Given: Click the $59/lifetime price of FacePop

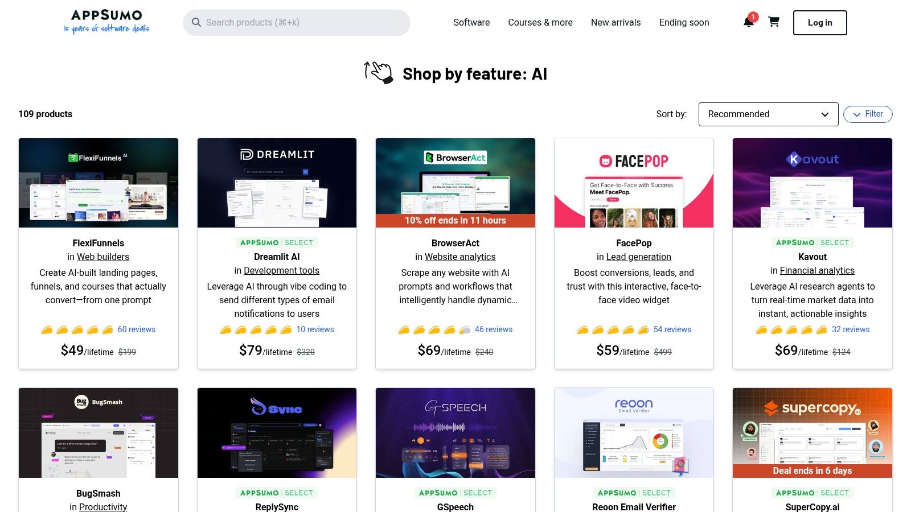Looking at the screenshot, I should 623,351.
